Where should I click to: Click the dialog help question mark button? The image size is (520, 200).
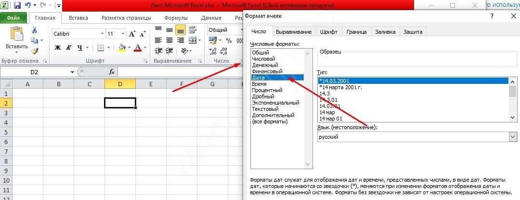pos(492,16)
